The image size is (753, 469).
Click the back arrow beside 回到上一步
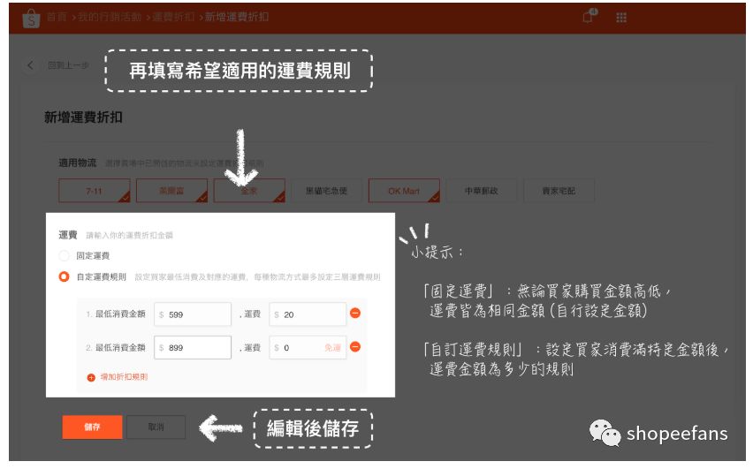(30, 65)
